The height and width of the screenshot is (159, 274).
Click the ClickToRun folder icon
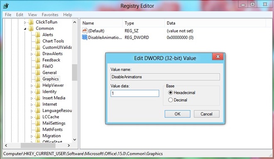[x=31, y=22]
